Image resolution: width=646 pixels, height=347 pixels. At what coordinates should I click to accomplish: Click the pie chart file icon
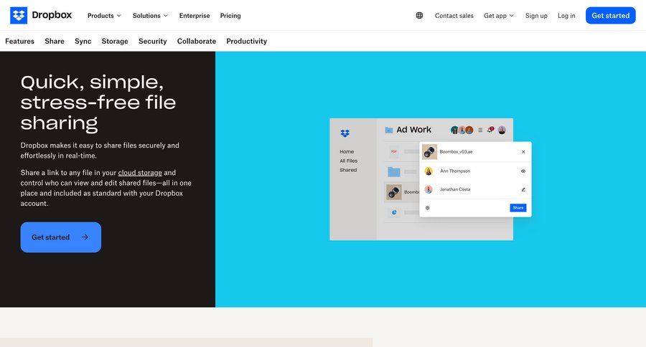(394, 212)
